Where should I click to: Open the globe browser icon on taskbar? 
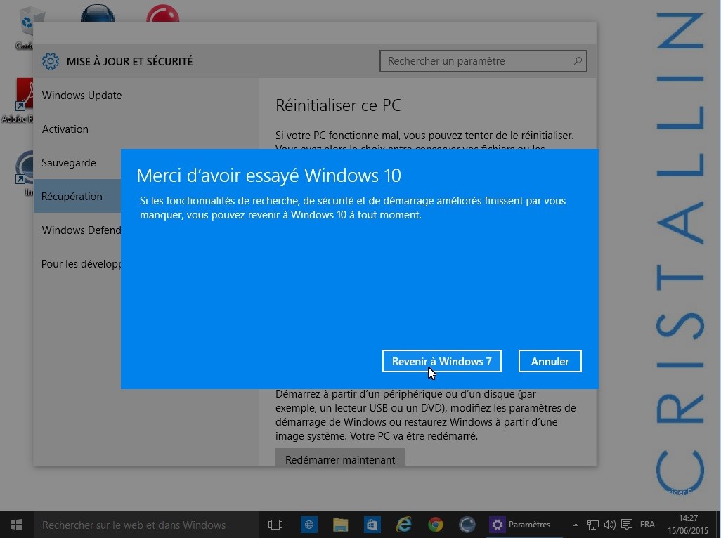309,524
